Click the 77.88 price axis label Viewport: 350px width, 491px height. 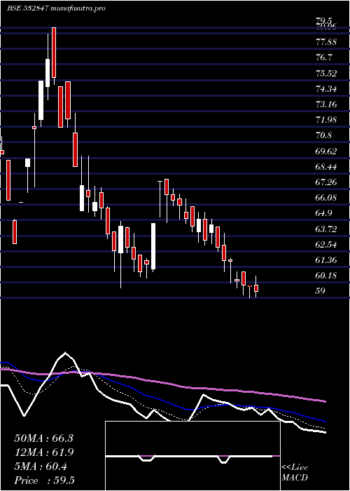click(x=326, y=41)
